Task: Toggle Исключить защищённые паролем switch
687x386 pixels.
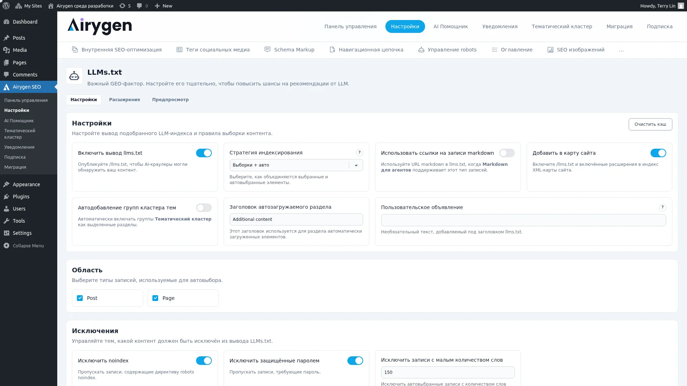Action: click(x=355, y=361)
